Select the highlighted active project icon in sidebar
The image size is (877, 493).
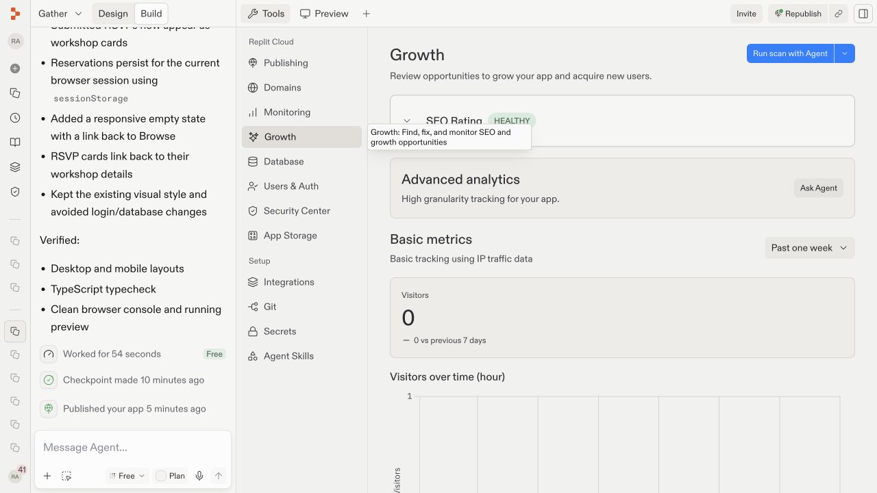tap(15, 331)
